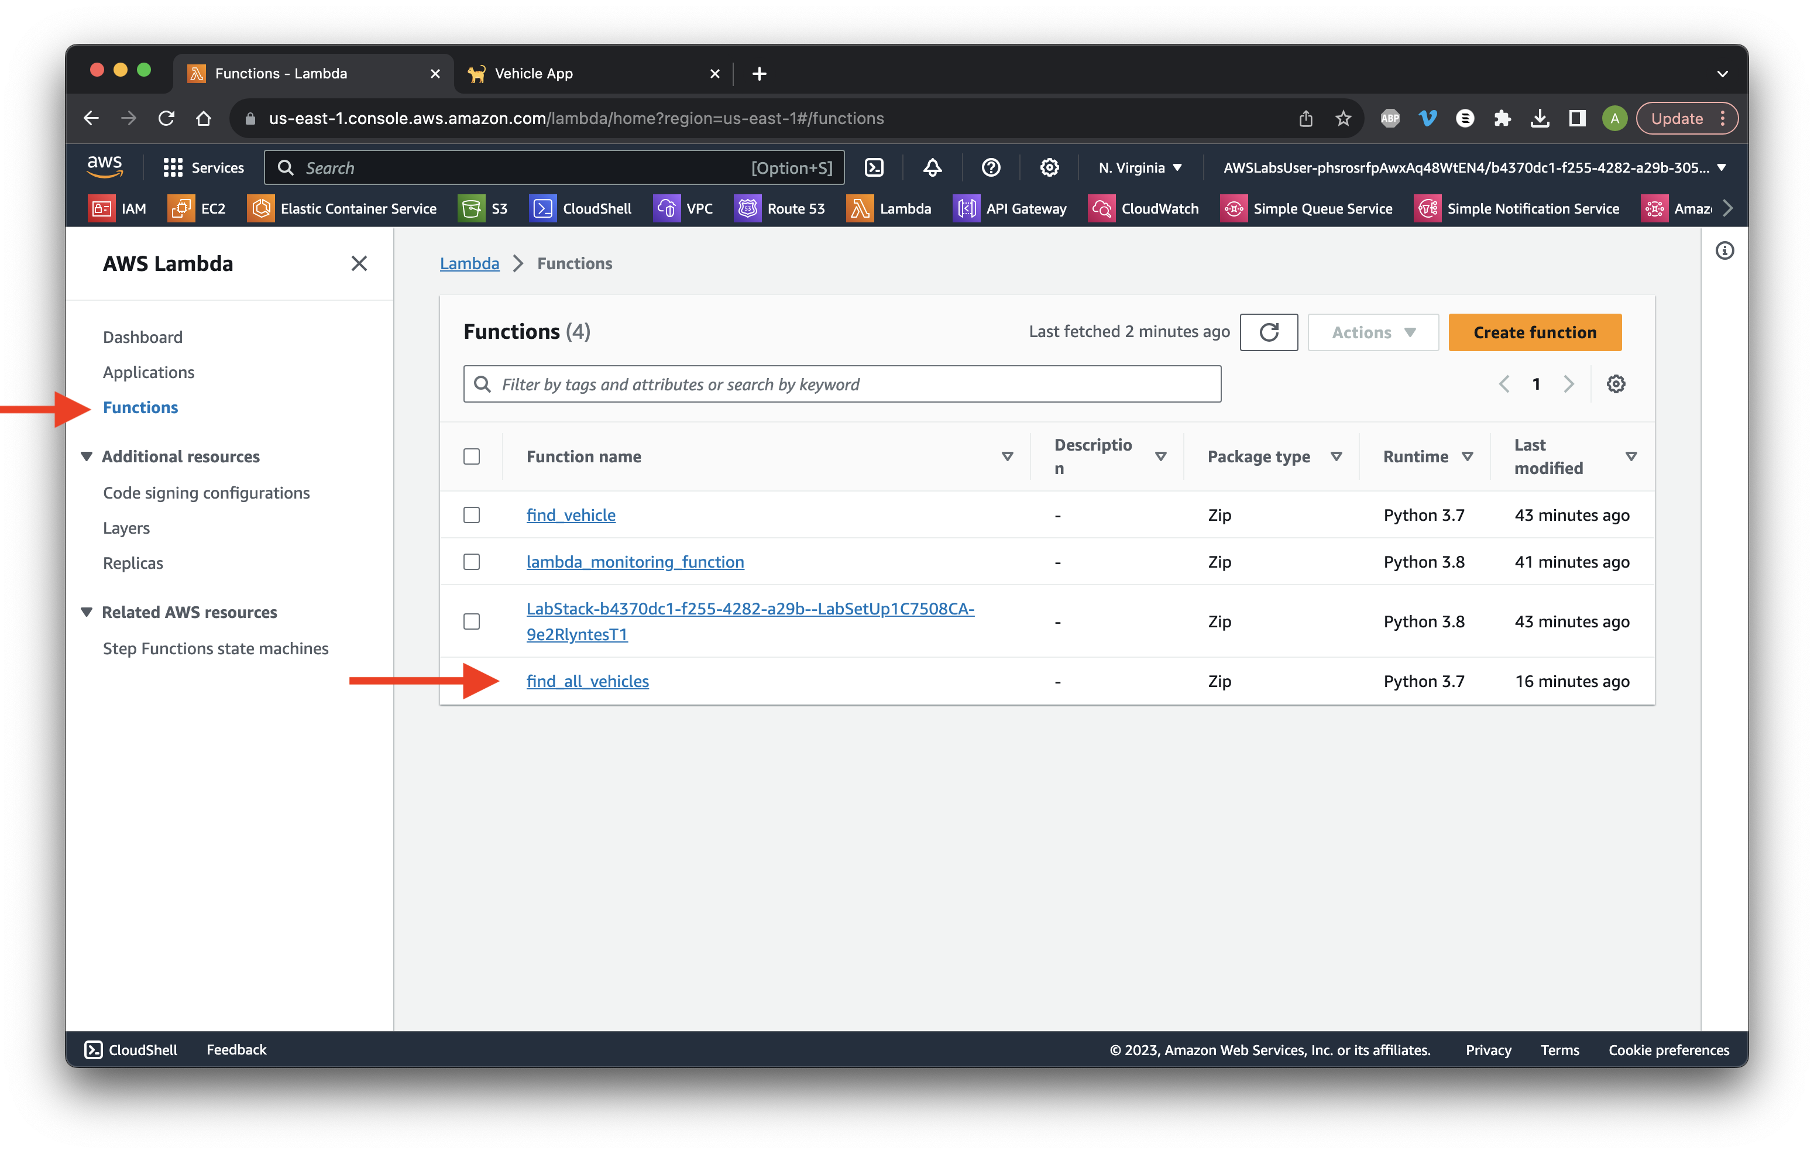
Task: Refresh the functions list
Action: pos(1269,332)
